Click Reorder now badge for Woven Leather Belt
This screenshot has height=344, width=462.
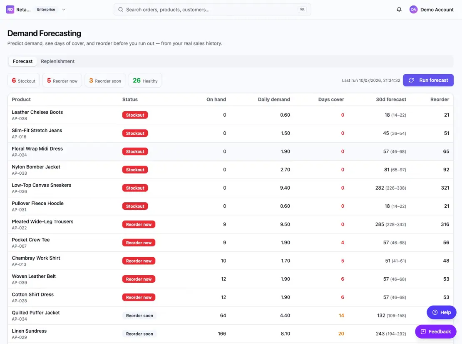click(x=139, y=279)
